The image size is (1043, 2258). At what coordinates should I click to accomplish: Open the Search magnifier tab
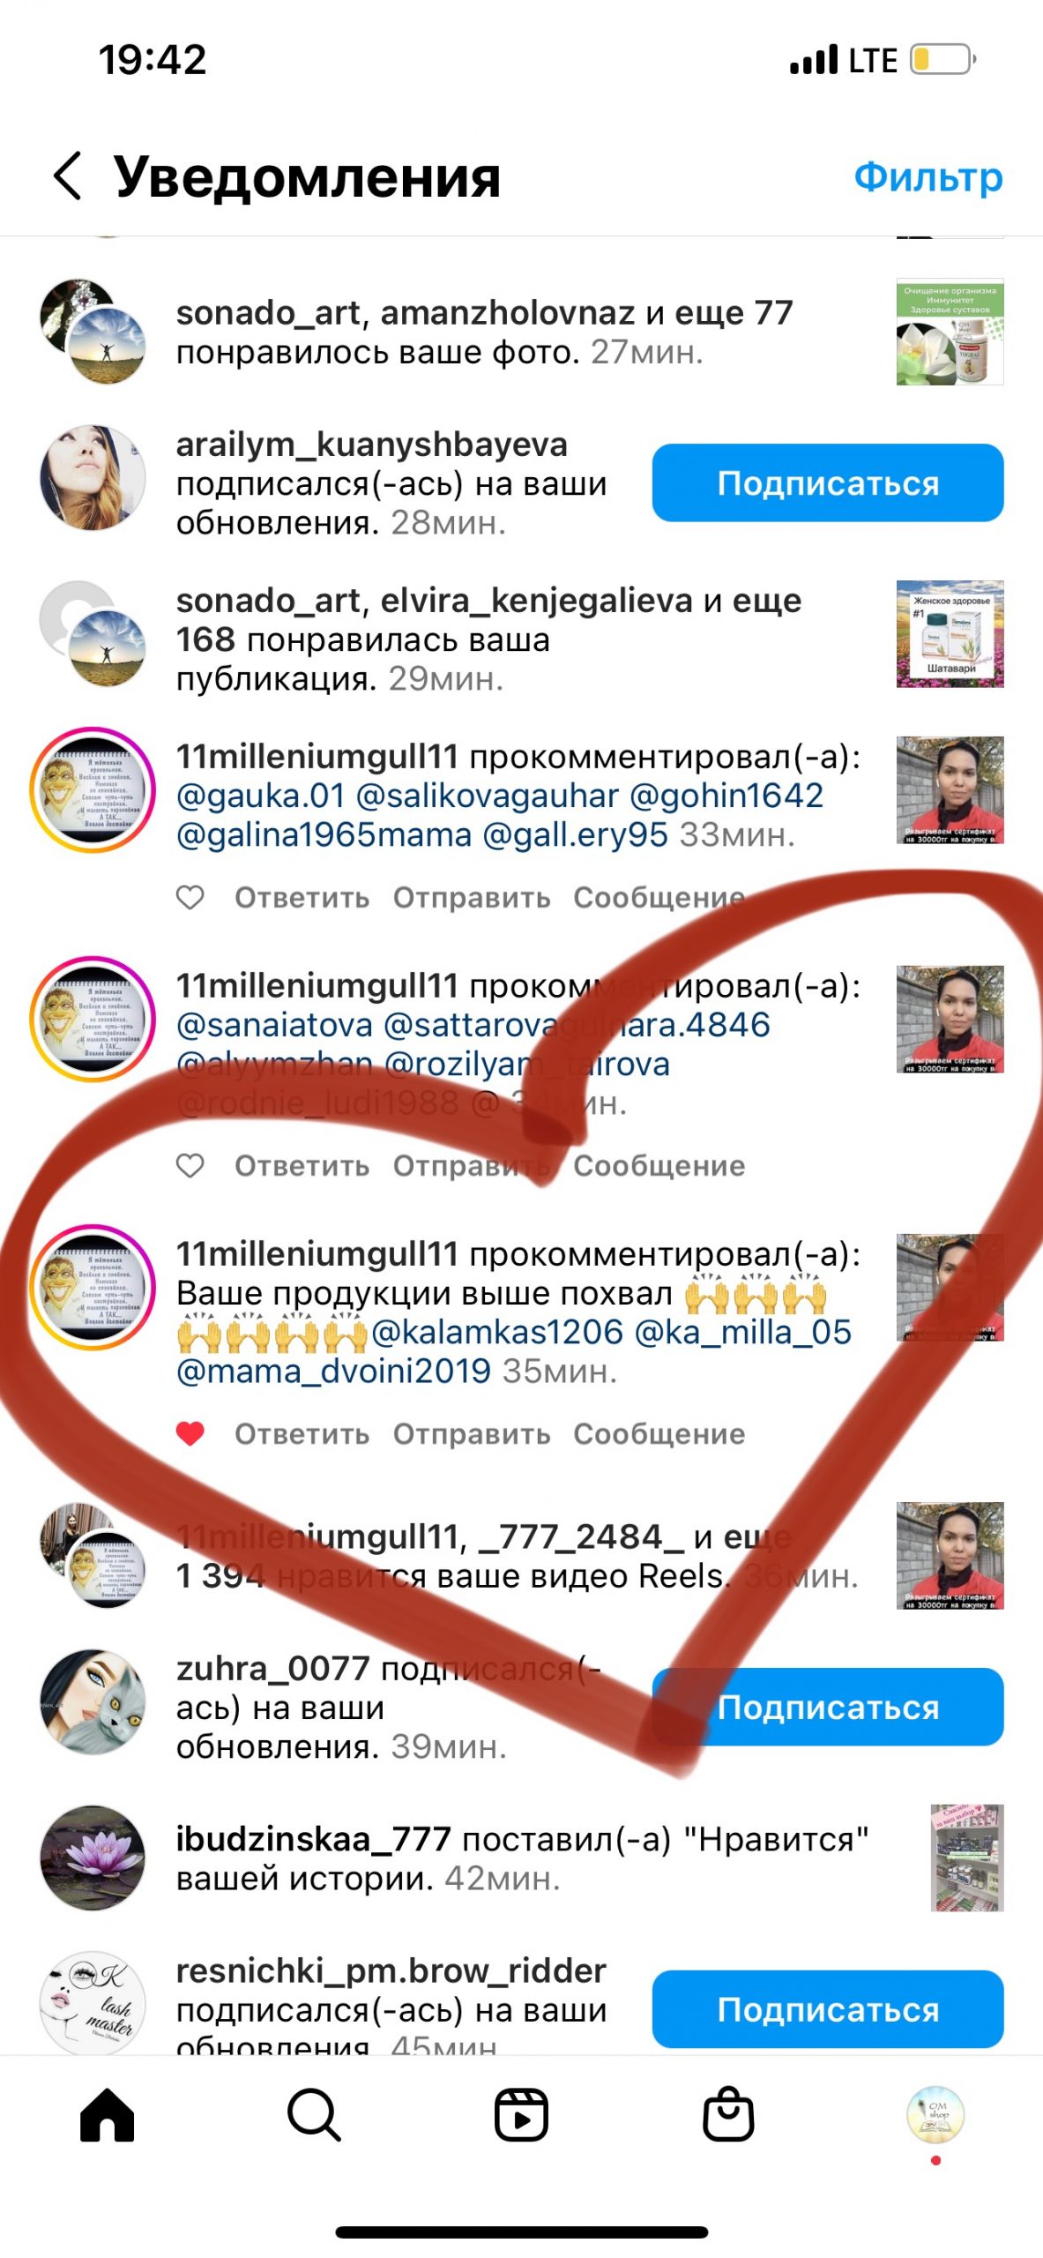pos(314,2114)
